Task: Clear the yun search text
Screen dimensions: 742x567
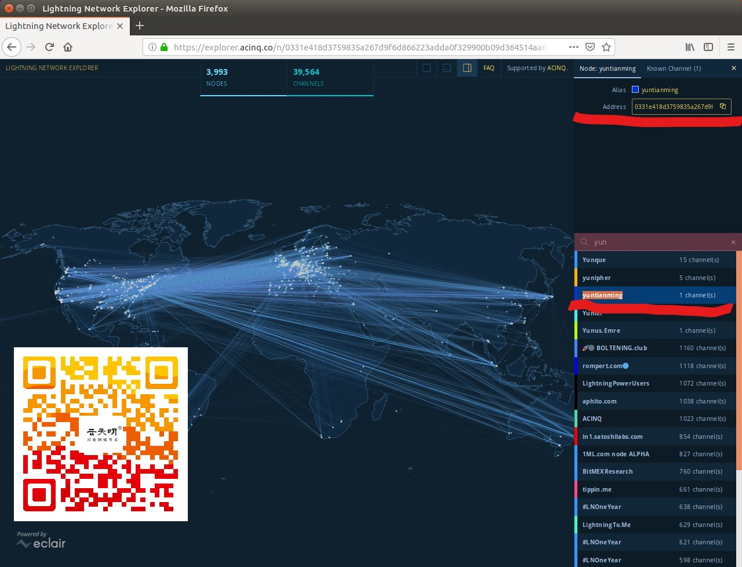Action: click(733, 242)
